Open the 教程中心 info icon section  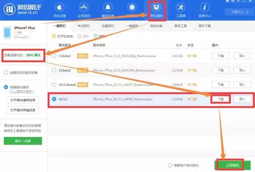point(205,10)
